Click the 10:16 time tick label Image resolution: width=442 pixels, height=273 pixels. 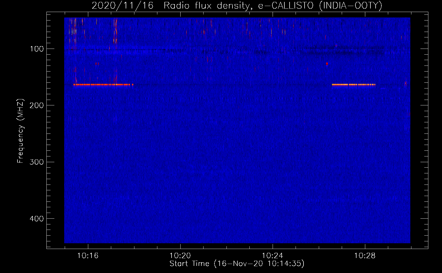(88, 256)
